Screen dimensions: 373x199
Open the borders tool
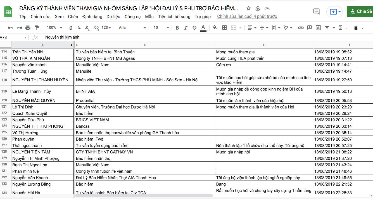[224, 28]
